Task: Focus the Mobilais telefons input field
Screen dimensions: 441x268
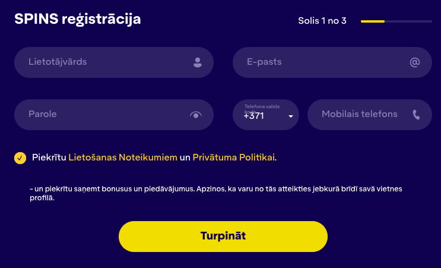Action: point(369,115)
